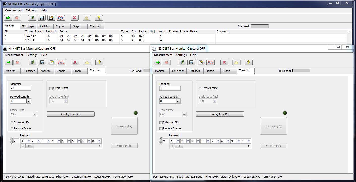This screenshot has height=182, width=356.
Task: Enable Cyclic Frame in the left Transmit window
Action: point(51,88)
